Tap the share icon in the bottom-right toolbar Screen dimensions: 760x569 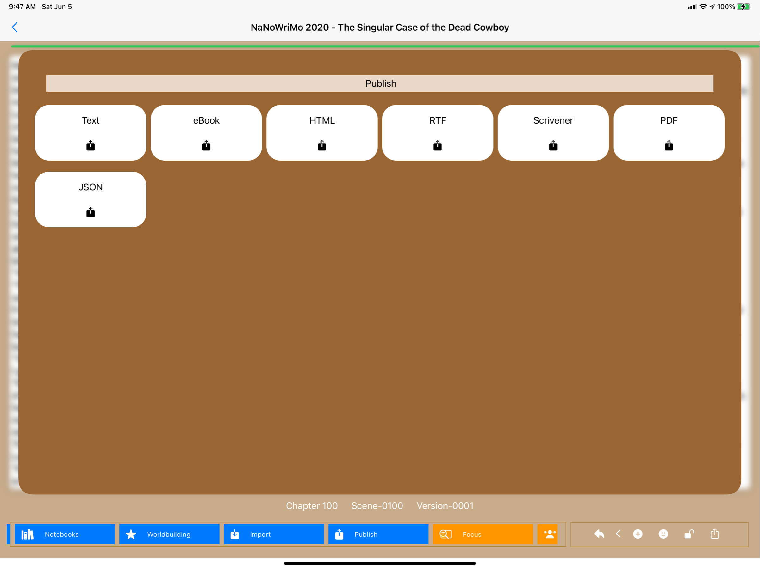(x=715, y=534)
